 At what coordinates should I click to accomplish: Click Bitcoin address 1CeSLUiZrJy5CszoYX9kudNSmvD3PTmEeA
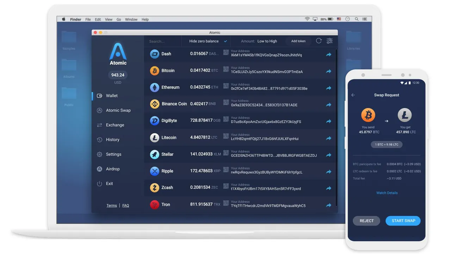point(267,72)
